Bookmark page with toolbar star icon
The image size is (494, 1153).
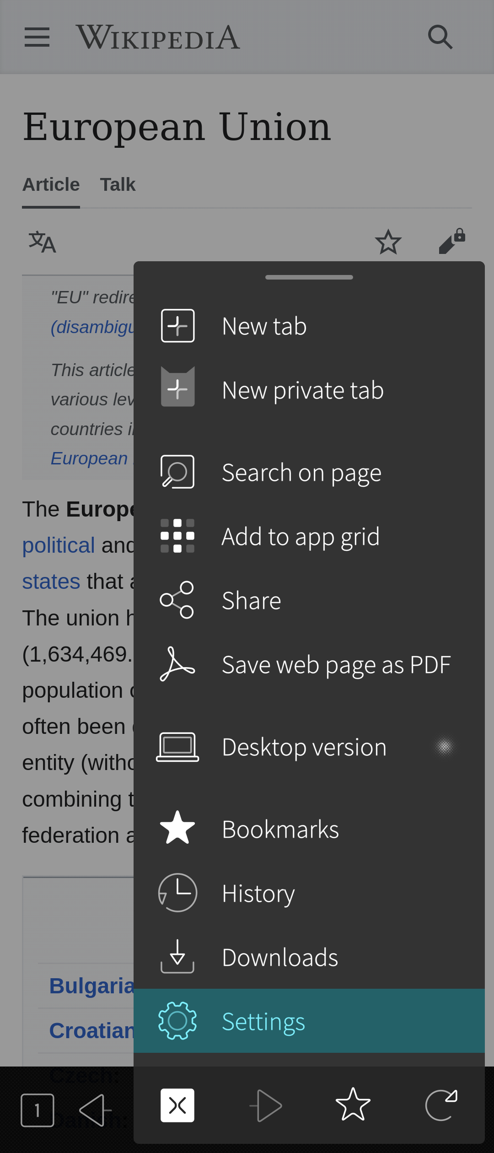[353, 1105]
